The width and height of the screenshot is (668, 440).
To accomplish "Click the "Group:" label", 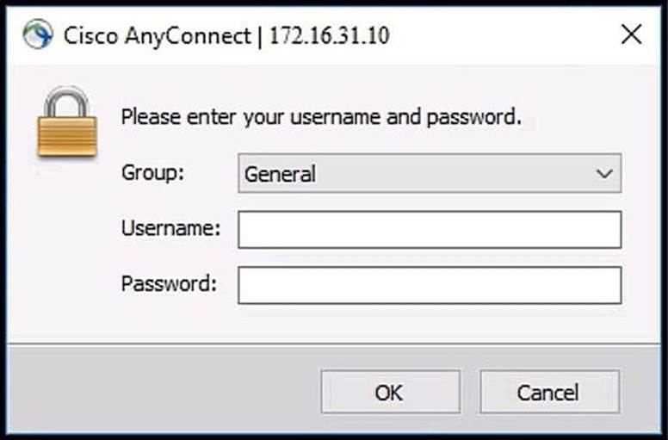I will [x=152, y=173].
